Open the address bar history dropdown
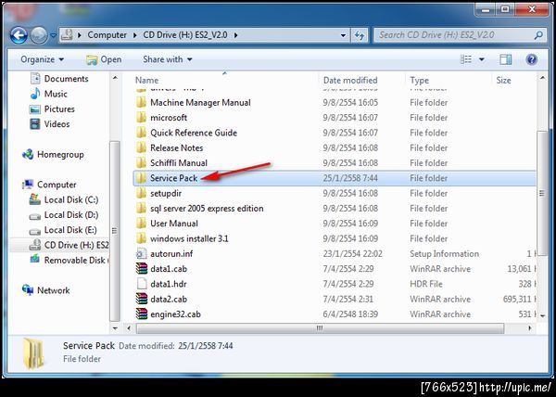The height and width of the screenshot is (397, 556). click(343, 35)
